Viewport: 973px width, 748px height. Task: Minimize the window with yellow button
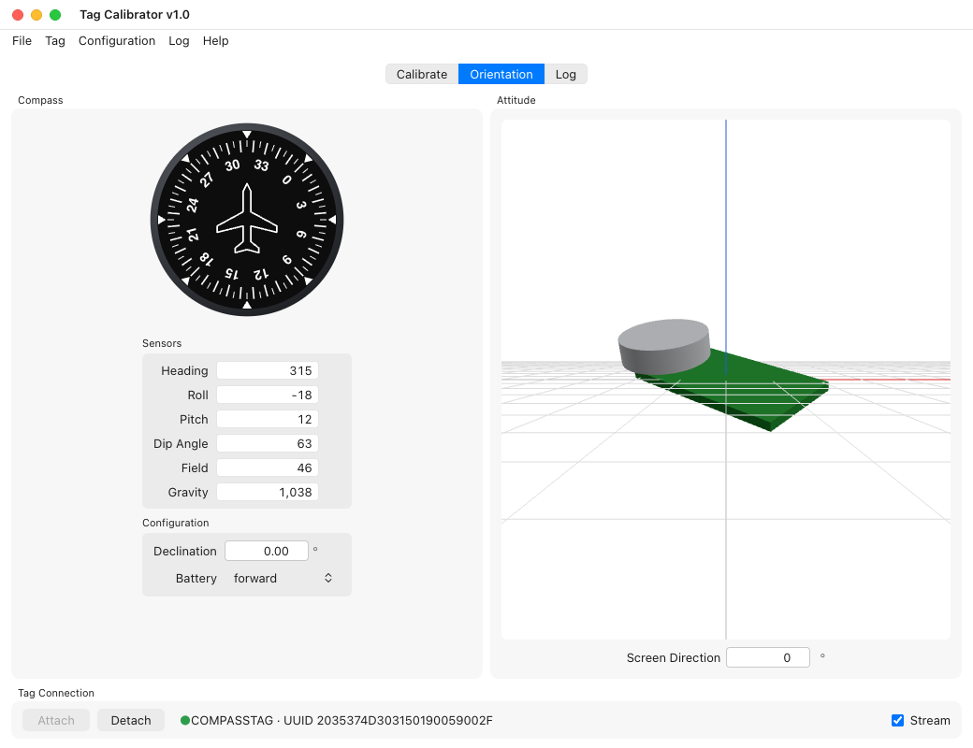tap(36, 15)
